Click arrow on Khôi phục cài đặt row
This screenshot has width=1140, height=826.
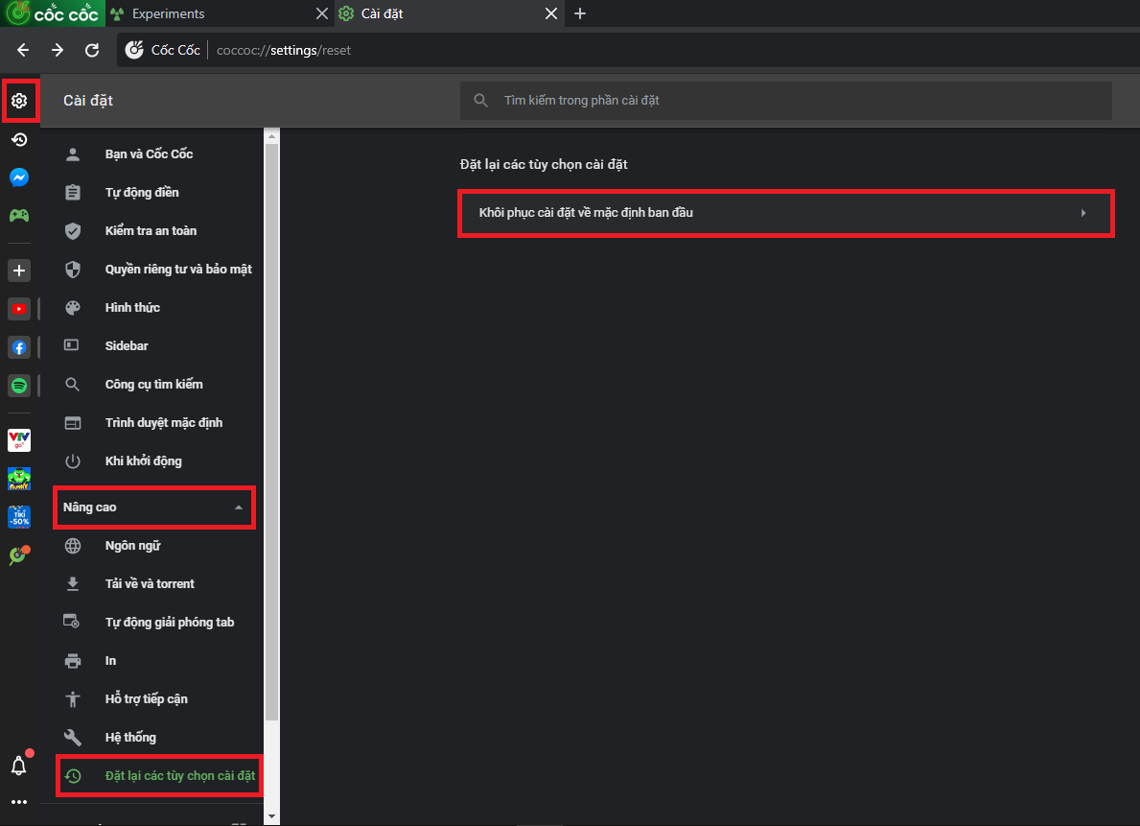pos(1083,213)
